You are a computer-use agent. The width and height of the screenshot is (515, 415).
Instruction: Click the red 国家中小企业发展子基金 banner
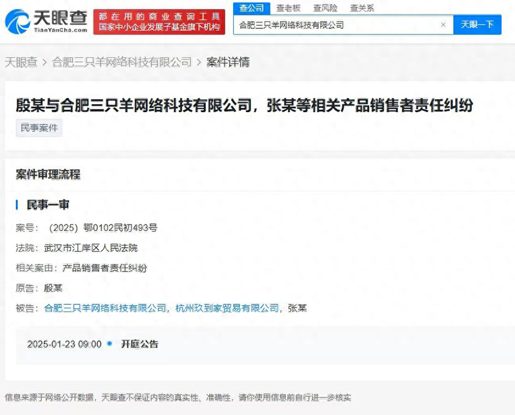[159, 22]
